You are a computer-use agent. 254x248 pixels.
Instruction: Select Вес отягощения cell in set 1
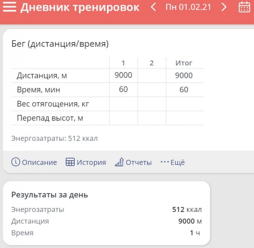click(123, 104)
